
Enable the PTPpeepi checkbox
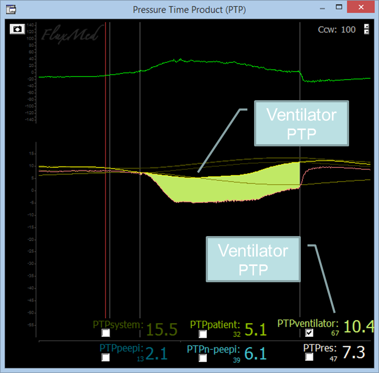[x=106, y=357]
